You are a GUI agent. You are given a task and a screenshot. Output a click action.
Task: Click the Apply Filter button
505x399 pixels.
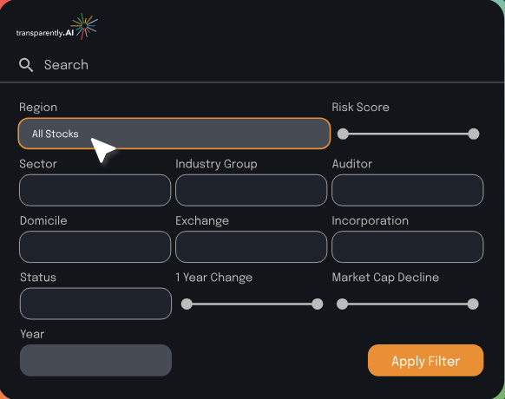425,360
